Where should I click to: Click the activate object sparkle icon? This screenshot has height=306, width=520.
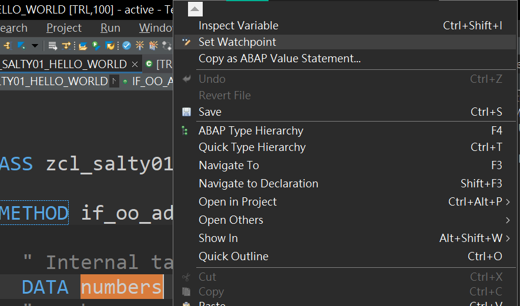pos(140,45)
